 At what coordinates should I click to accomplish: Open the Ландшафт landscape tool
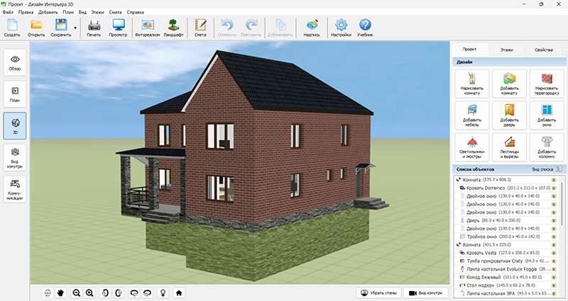coord(173,28)
